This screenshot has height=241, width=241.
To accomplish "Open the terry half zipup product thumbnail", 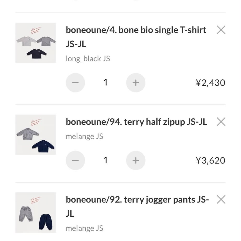I will [x=36, y=135].
